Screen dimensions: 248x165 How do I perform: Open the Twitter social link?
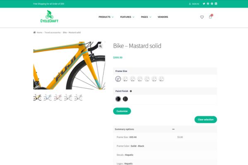click(204, 4)
